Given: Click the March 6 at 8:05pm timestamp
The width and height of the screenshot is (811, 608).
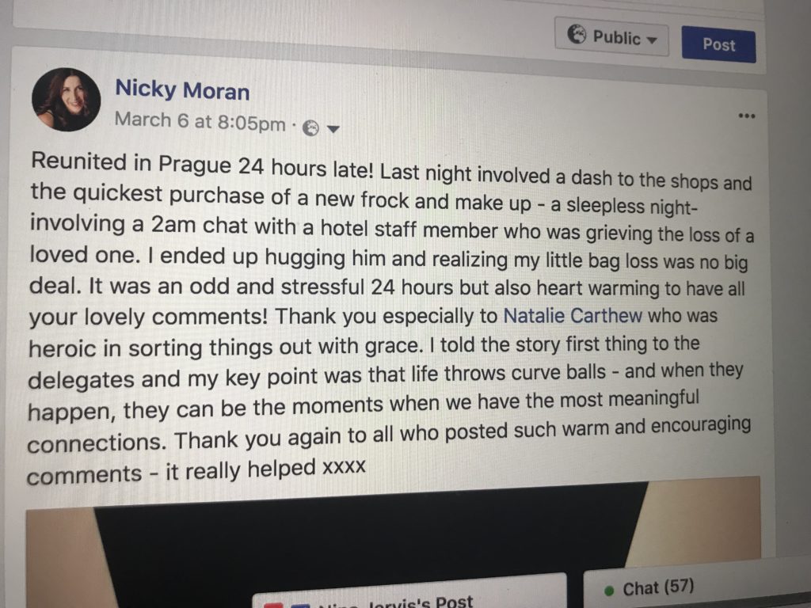Looking at the screenshot, I should (x=200, y=122).
